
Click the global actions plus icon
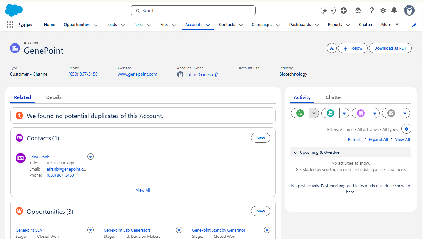pos(344,11)
